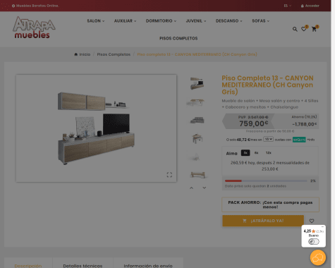Click Inicio breadcrumb link
This screenshot has width=335, height=268.
click(85, 54)
